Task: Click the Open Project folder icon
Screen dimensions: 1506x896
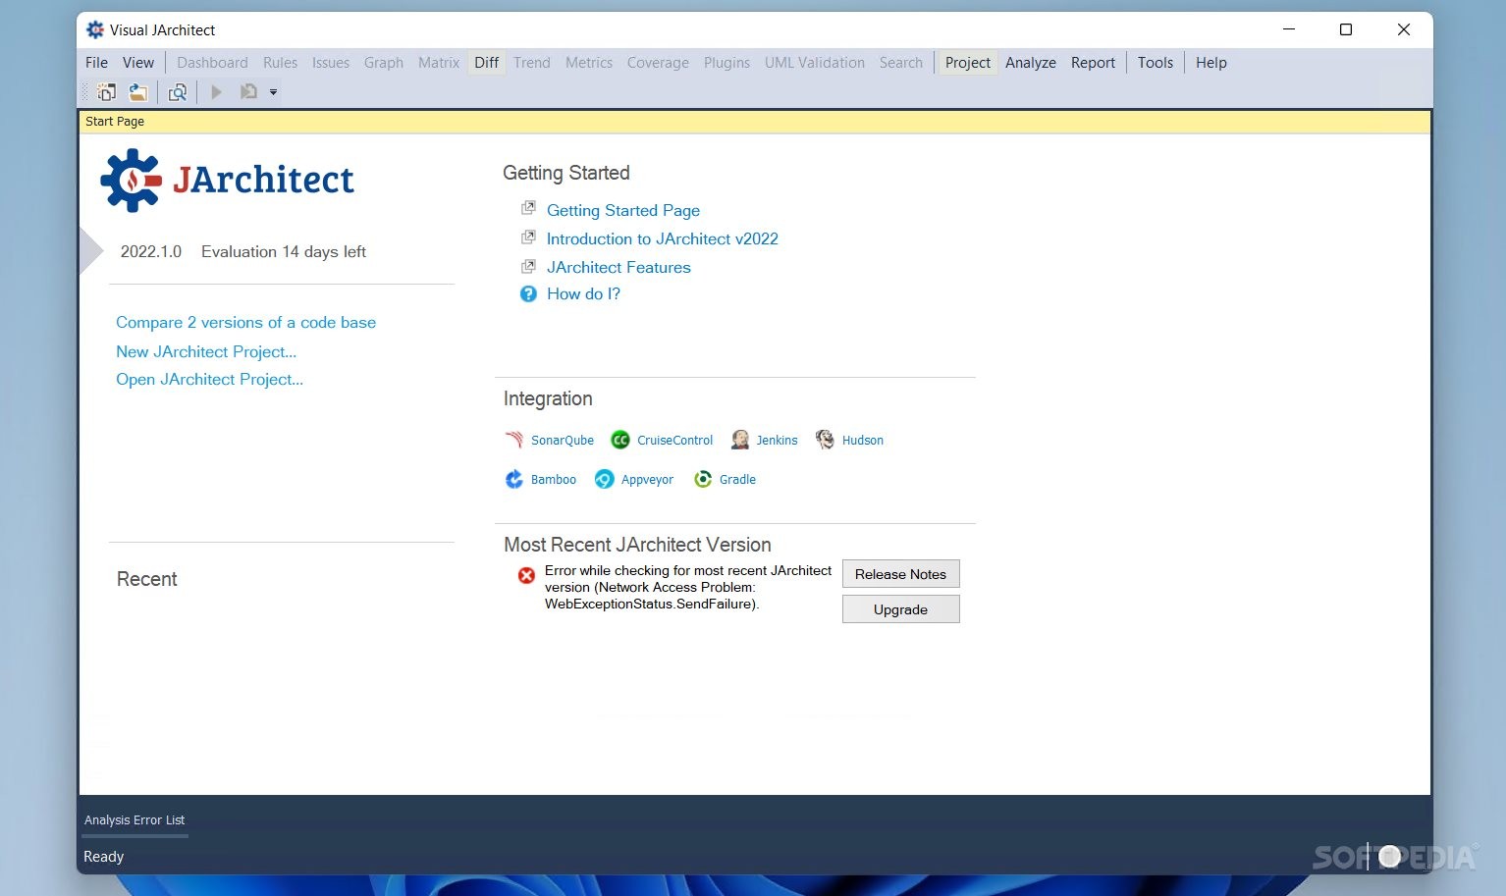Action: (x=138, y=92)
